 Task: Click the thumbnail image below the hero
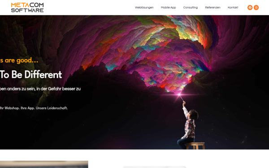[44, 164]
